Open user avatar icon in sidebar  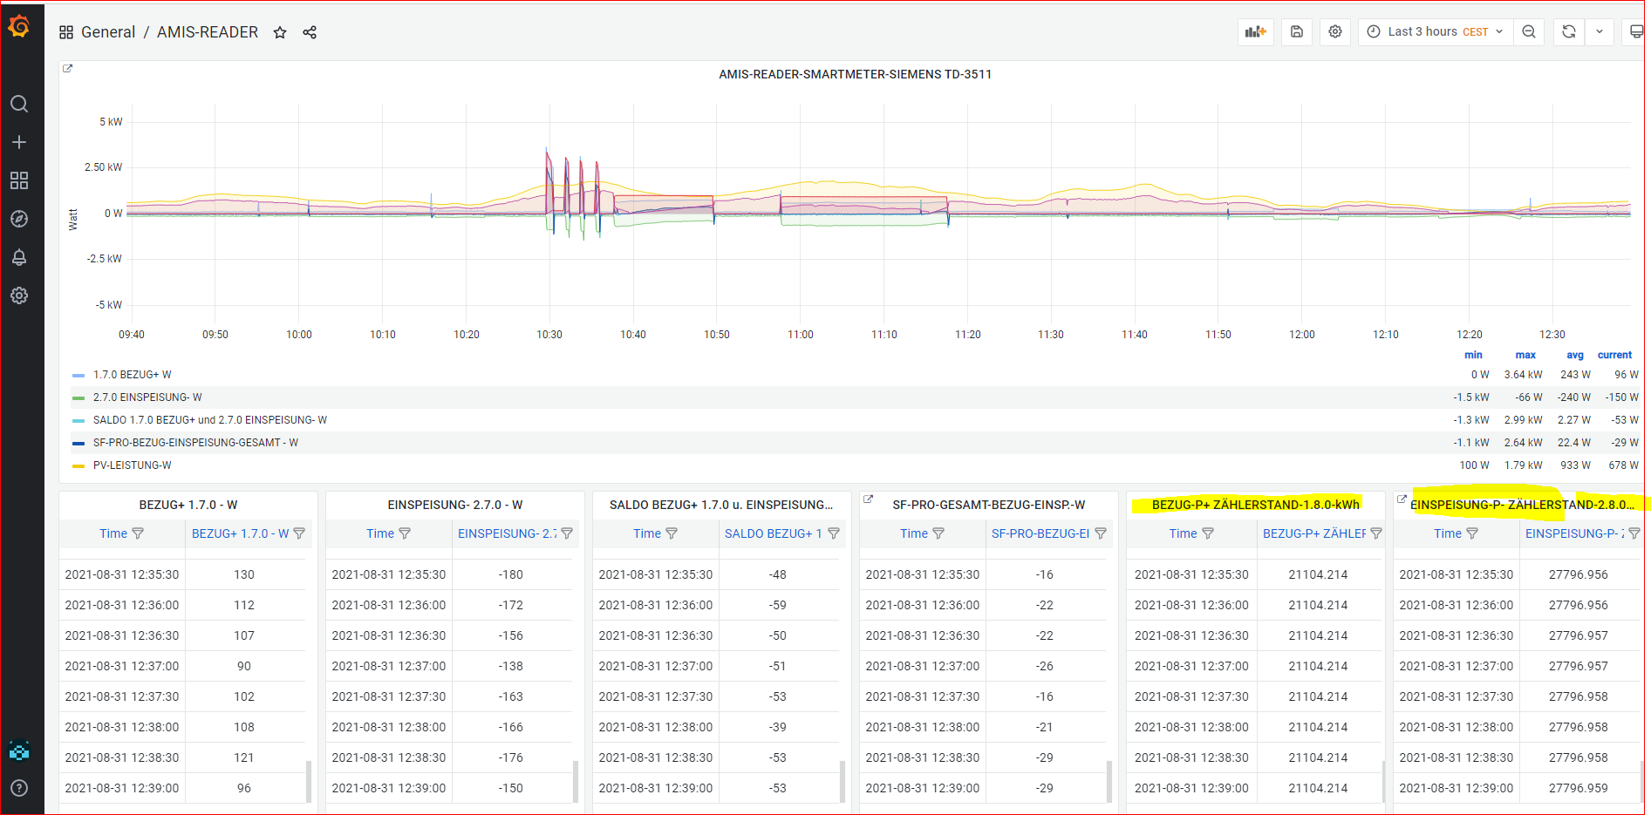[x=19, y=750]
